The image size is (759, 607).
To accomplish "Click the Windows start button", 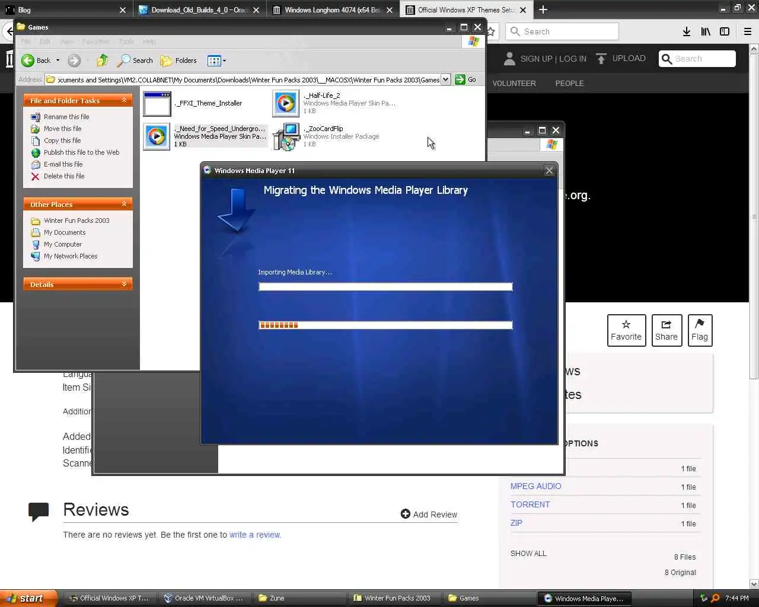I will coord(28,598).
